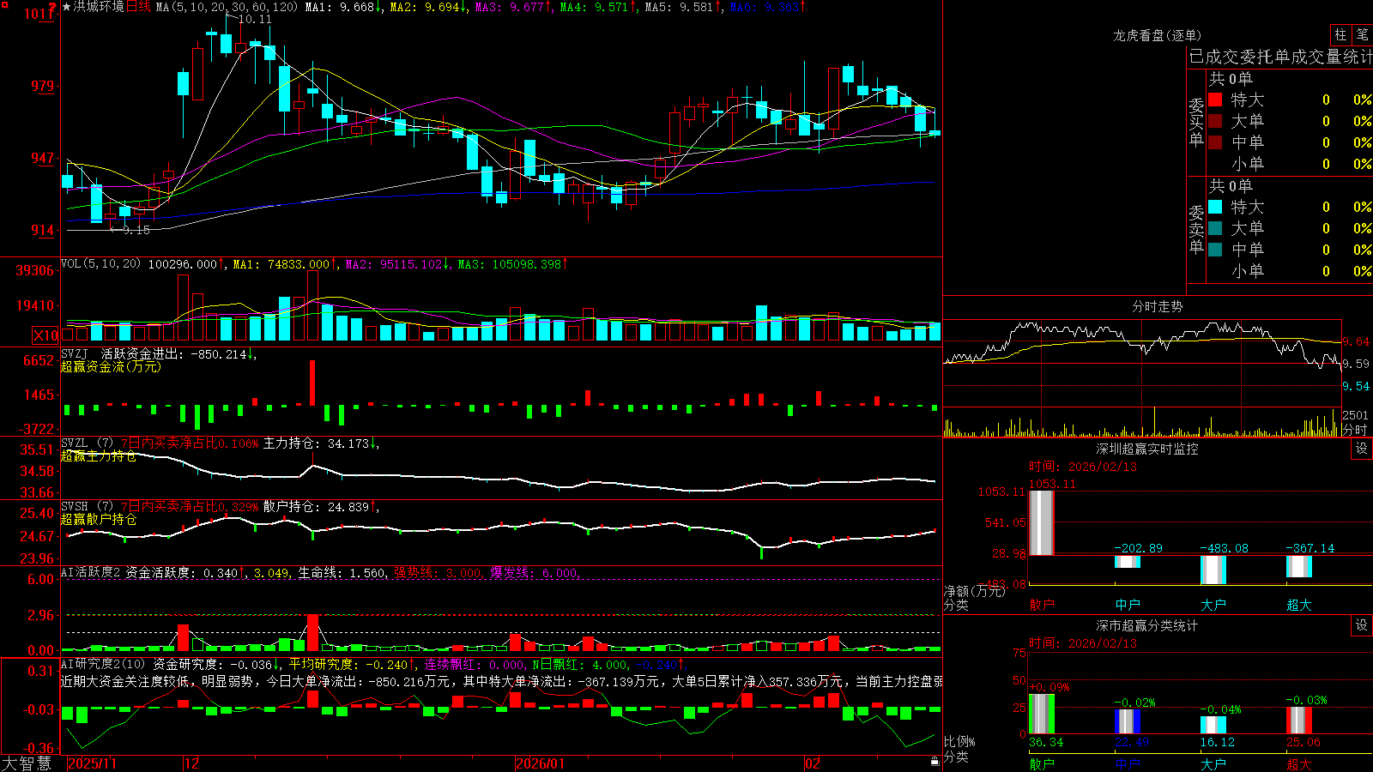Click the 超赢主力持仓 label
1373x772 pixels.
click(99, 456)
